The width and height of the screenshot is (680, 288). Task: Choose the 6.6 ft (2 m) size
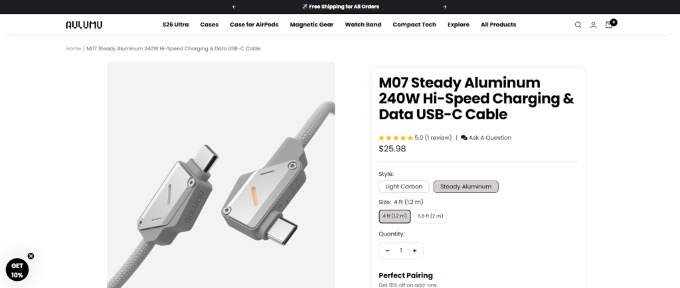click(431, 216)
